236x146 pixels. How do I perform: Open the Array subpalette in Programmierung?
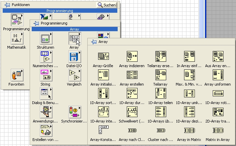[75, 38]
